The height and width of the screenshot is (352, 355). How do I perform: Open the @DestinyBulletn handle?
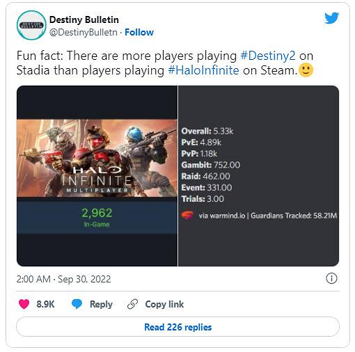(x=84, y=32)
